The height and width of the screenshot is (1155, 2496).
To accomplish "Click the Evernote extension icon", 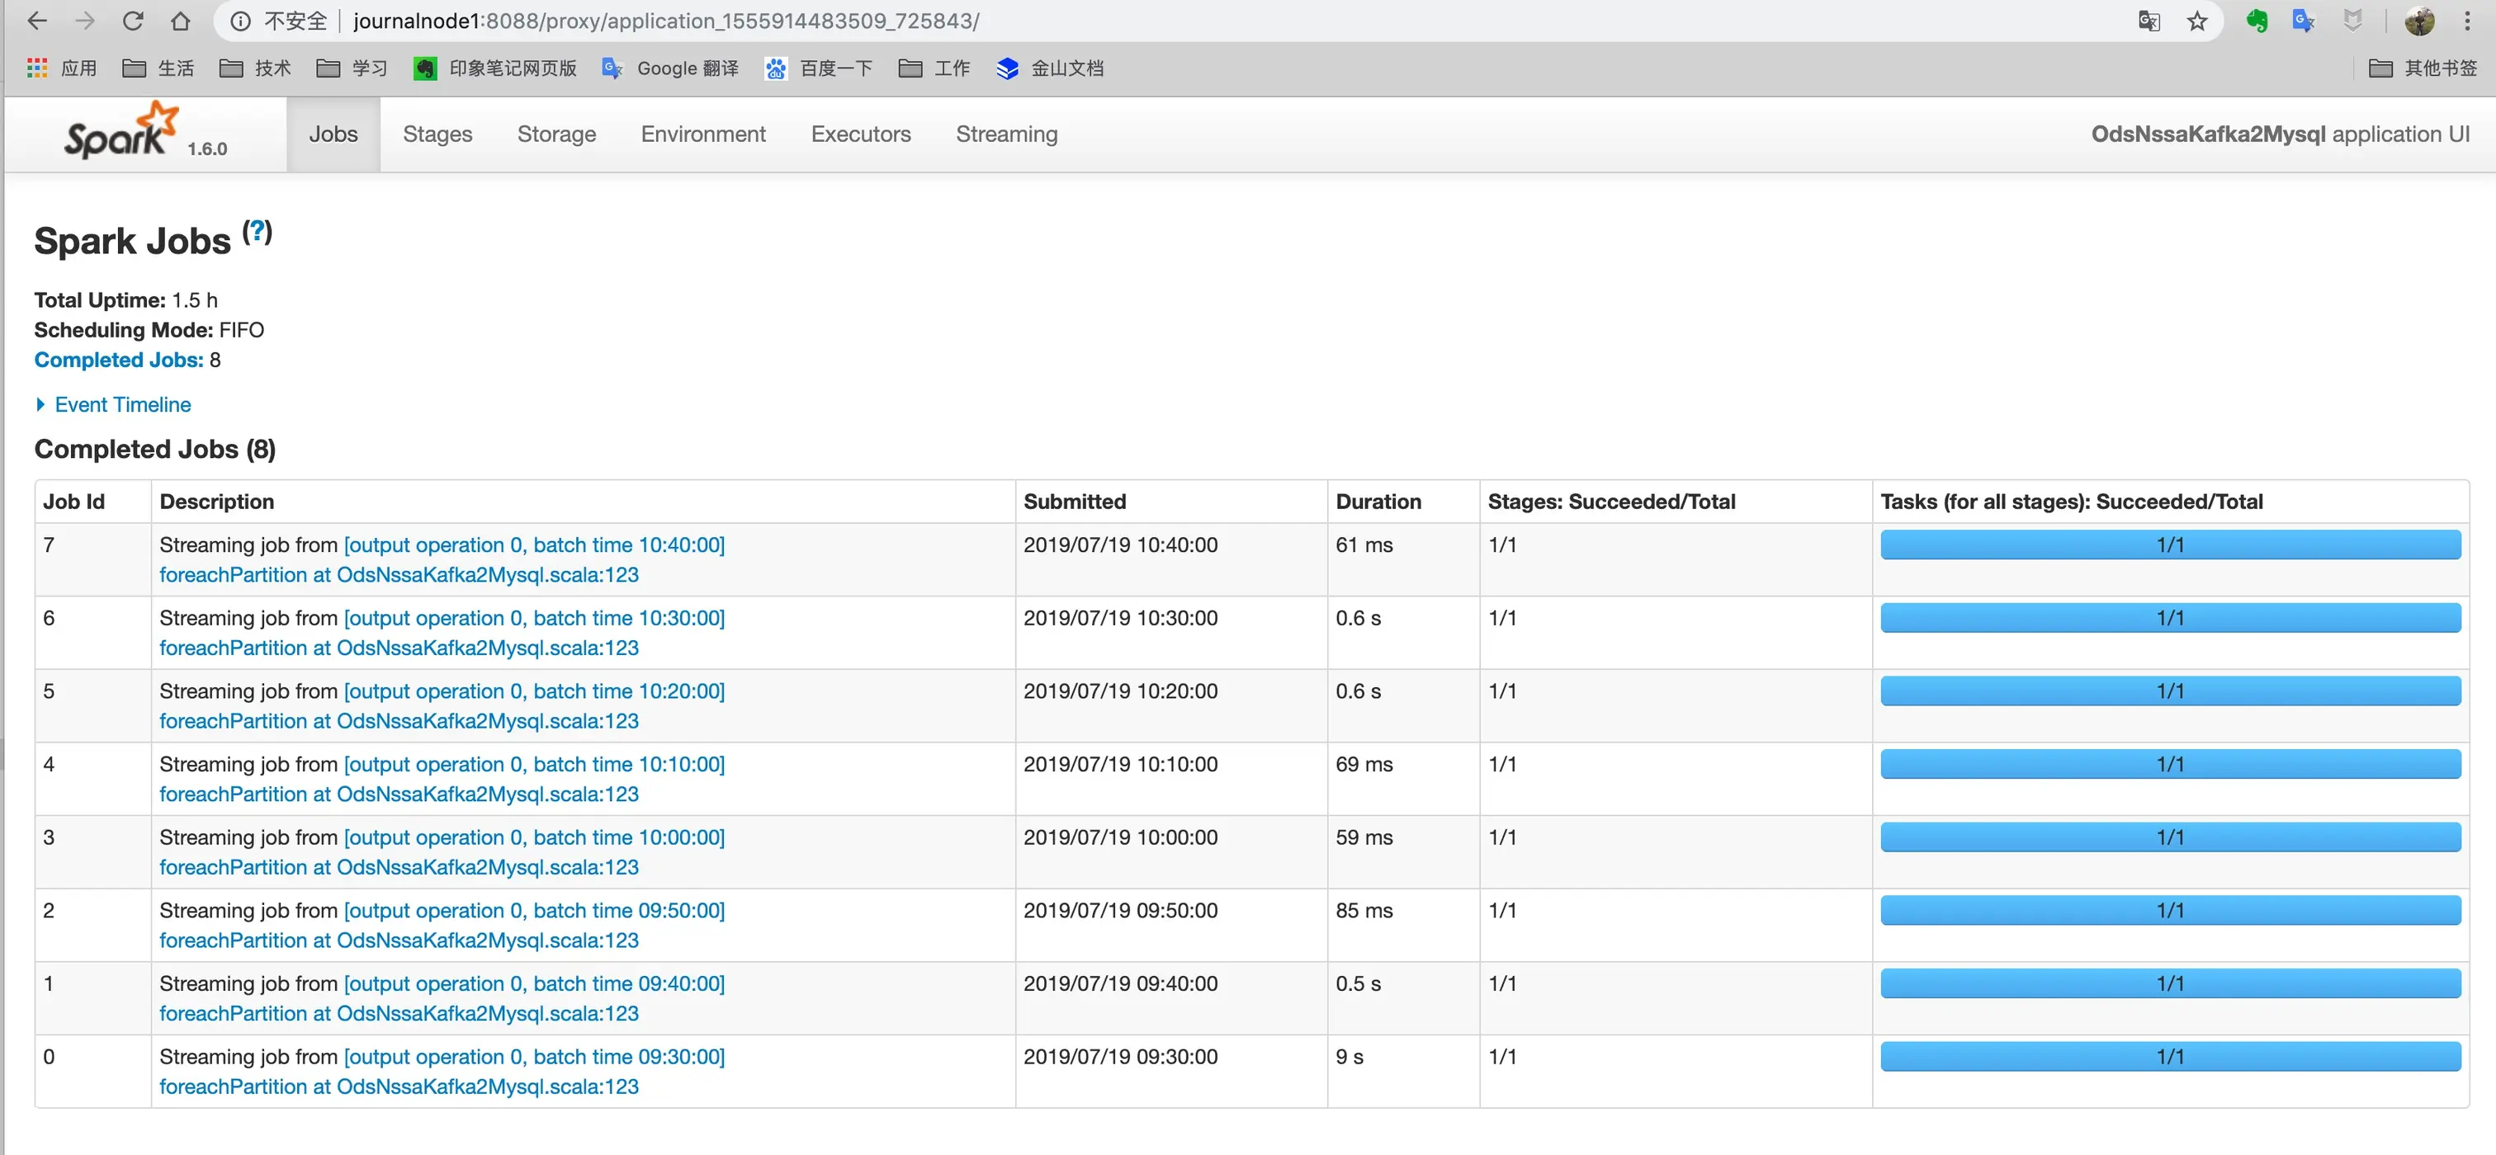I will [2257, 21].
